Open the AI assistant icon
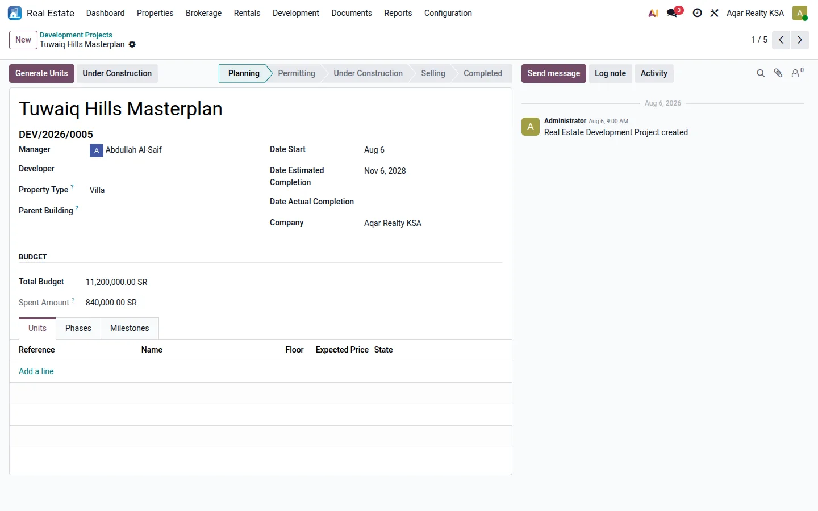Image resolution: width=818 pixels, height=511 pixels. point(653,13)
